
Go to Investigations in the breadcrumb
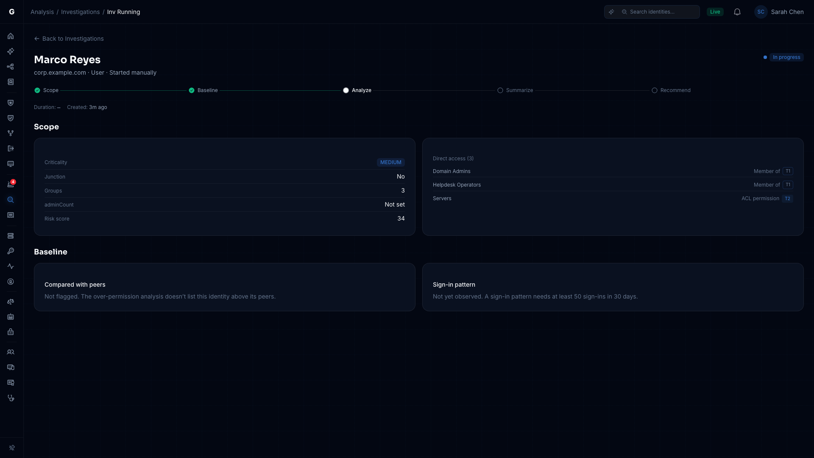(x=81, y=12)
